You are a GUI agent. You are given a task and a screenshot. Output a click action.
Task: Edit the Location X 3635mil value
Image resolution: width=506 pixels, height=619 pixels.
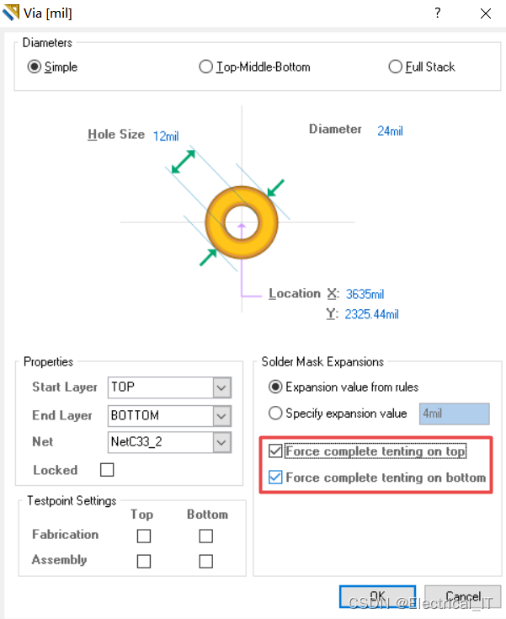click(365, 294)
